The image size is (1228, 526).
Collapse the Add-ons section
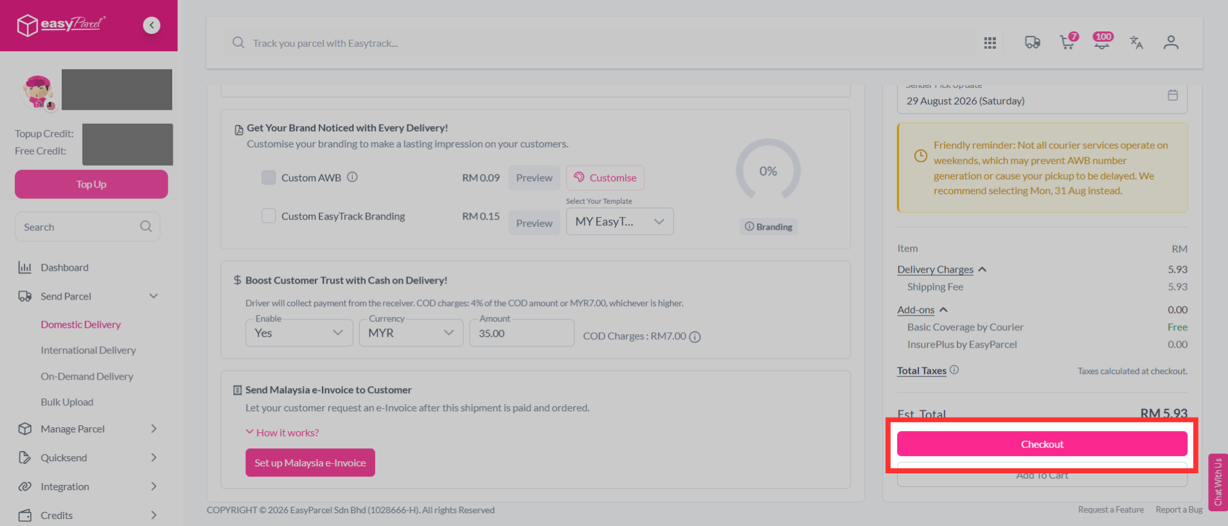click(x=922, y=310)
